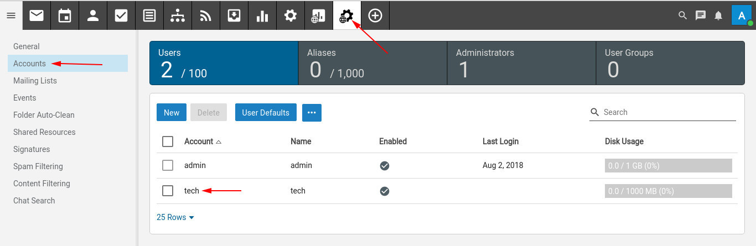Screen dimensions: 756x246
Task: Open the Reports bar chart icon
Action: tap(262, 15)
